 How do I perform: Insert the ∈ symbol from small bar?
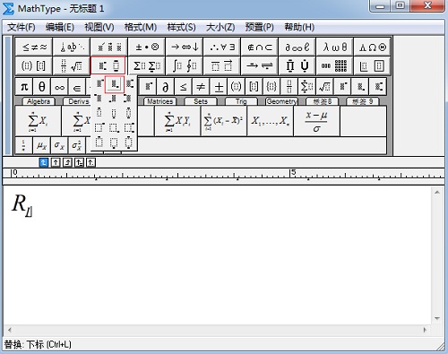(x=77, y=87)
